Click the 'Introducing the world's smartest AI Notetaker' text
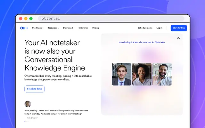205x128 pixels. [142, 42]
